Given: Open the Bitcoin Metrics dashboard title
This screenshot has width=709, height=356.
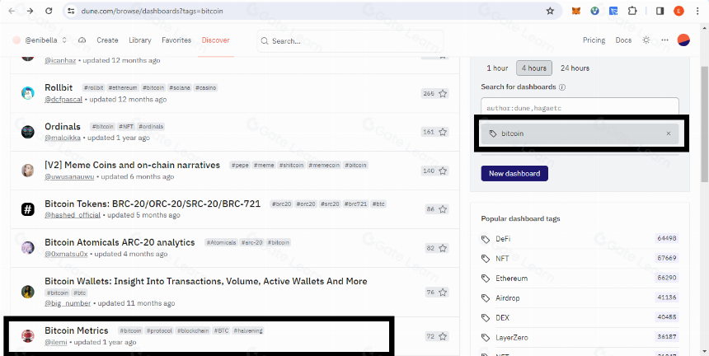Looking at the screenshot, I should click(77, 330).
